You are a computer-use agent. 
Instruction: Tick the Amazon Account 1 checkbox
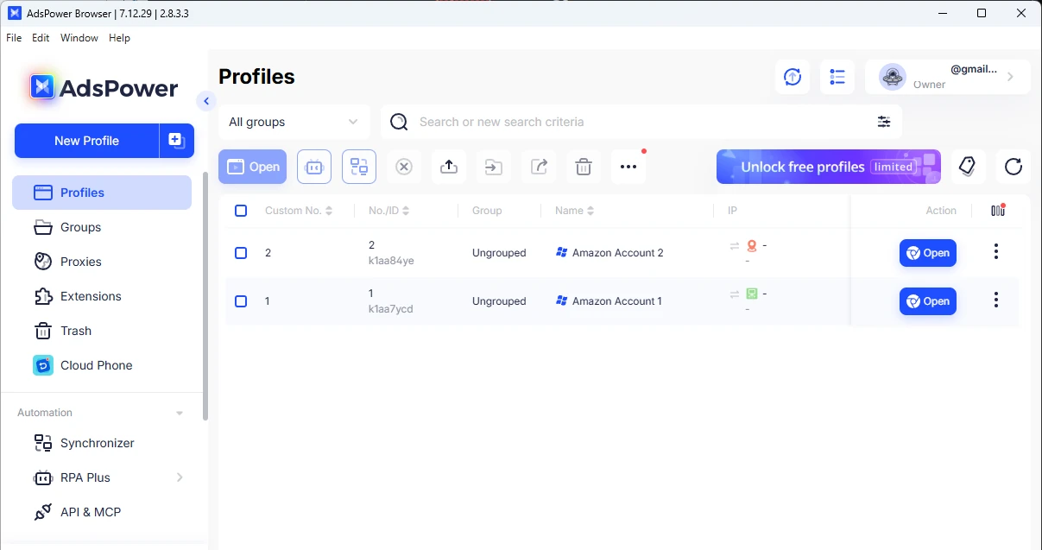click(241, 301)
